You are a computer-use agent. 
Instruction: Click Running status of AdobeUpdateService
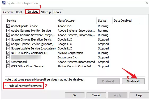coord(103,26)
